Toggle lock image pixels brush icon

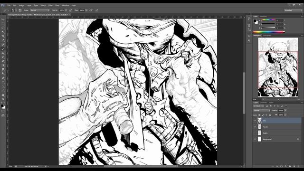click(263, 115)
